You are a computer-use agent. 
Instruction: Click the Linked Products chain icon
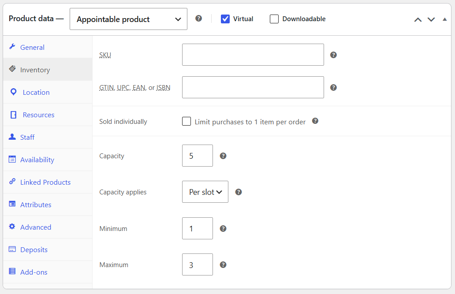click(12, 182)
